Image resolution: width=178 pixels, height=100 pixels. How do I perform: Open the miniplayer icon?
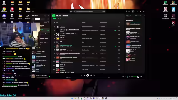coord(141,76)
